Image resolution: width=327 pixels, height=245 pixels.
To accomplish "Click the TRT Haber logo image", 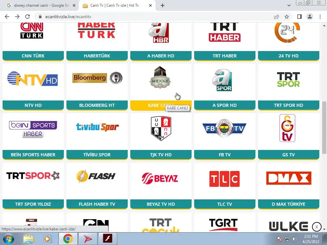I will [224, 32].
